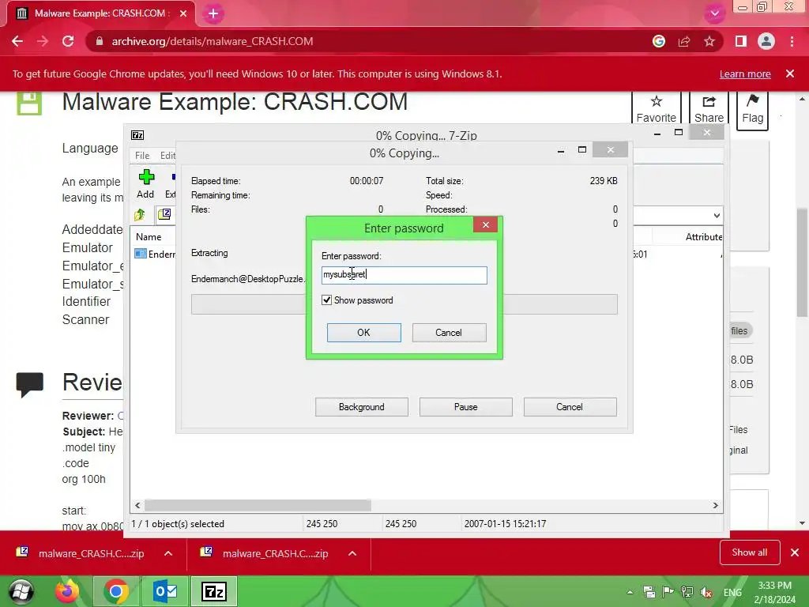
Task: Click the share page icon in the address bar
Action: tap(684, 41)
